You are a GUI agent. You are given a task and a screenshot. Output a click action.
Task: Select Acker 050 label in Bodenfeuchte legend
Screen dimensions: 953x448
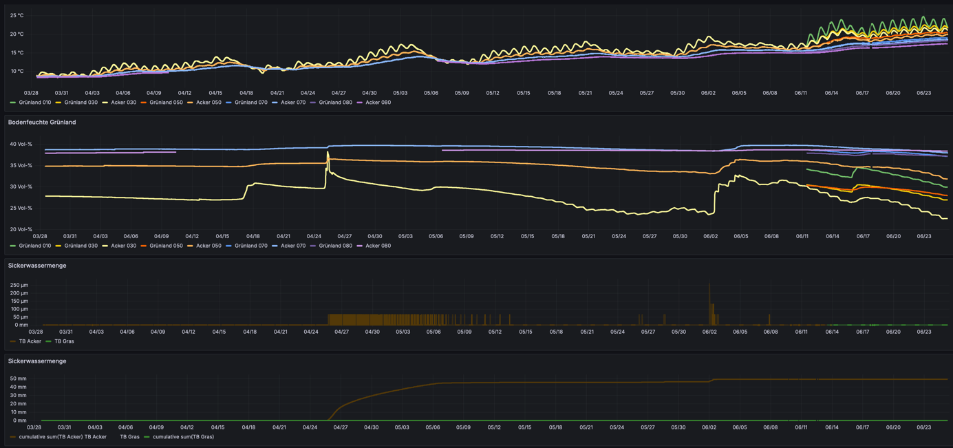pos(208,246)
